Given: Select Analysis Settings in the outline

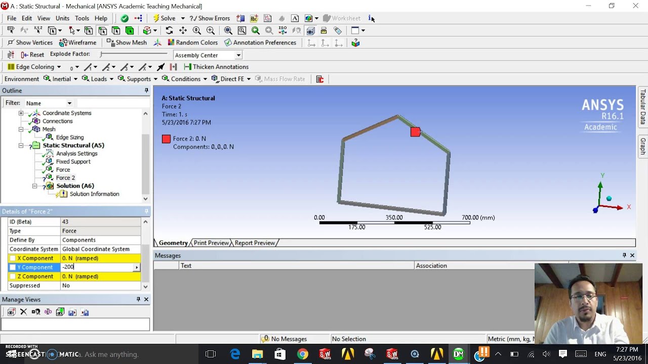Looking at the screenshot, I should tap(77, 154).
